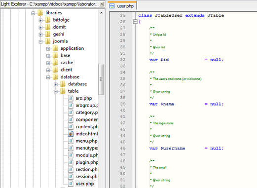The height and width of the screenshot is (188, 257).
Task: Click the tree scroll up arrow
Action: pos(102,13)
